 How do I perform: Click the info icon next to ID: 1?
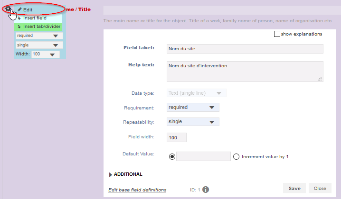point(206,190)
